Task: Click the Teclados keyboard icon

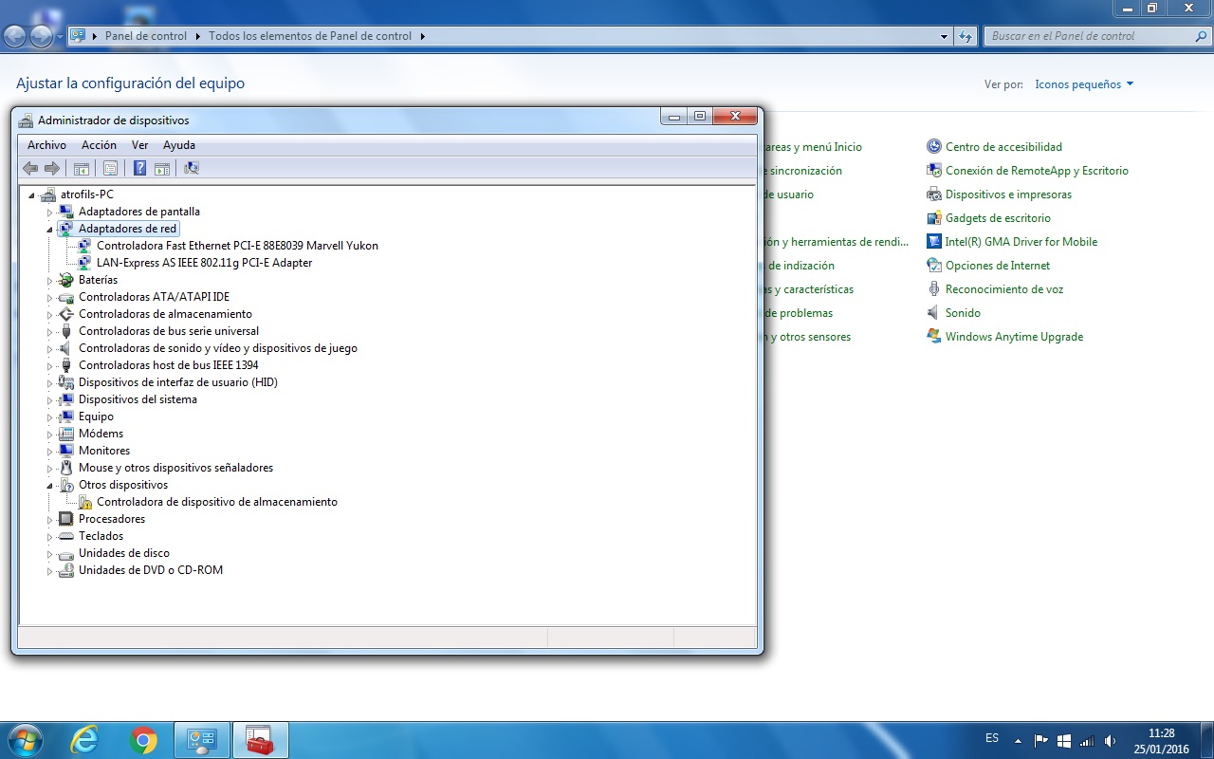Action: [66, 536]
